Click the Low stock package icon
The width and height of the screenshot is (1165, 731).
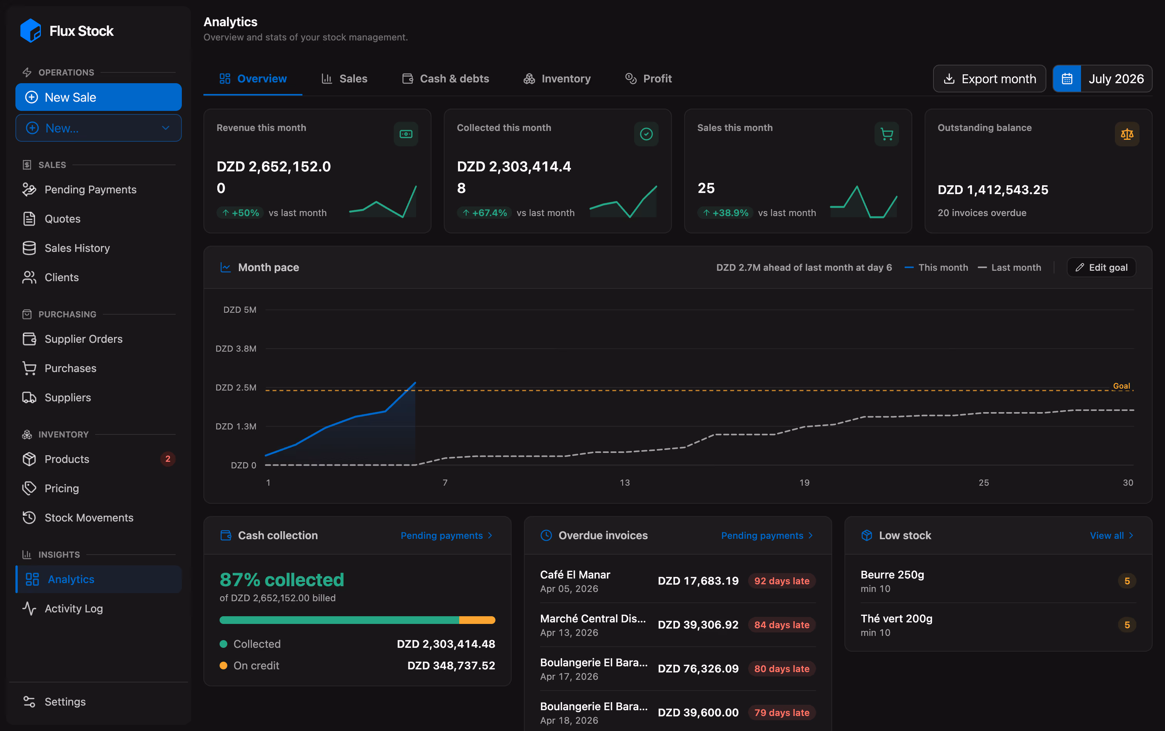(x=866, y=535)
